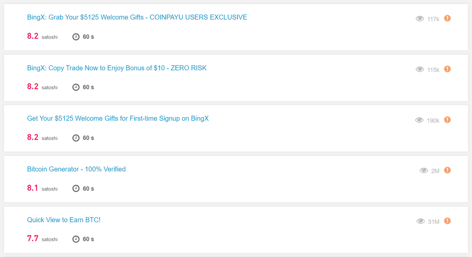Open BingX Grab Your $5125 Welcome Gifts link

tap(137, 17)
